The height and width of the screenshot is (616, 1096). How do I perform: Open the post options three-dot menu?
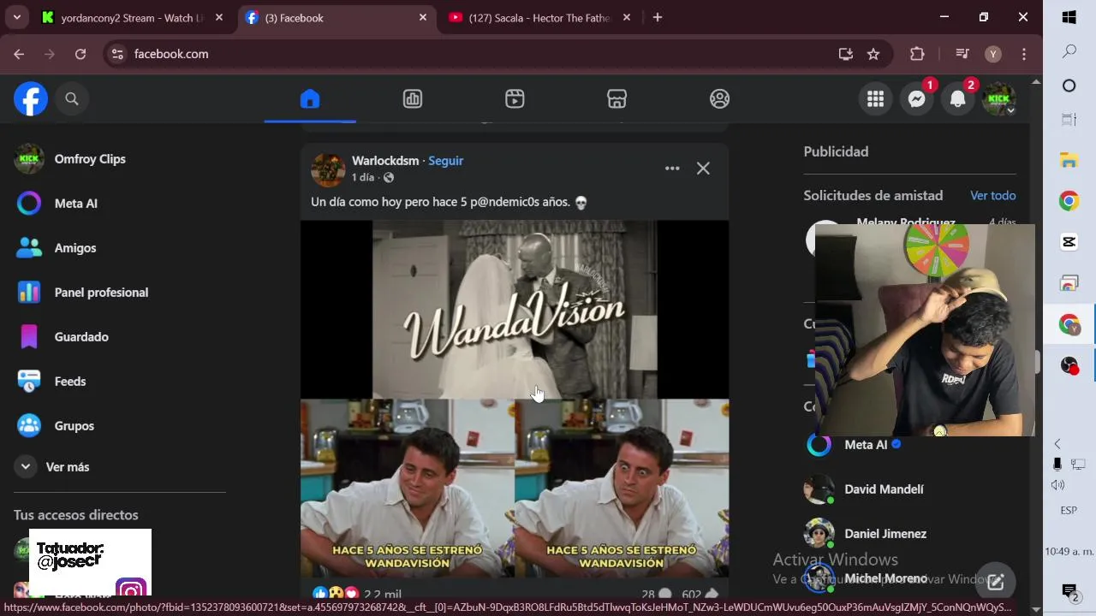pyautogui.click(x=672, y=169)
